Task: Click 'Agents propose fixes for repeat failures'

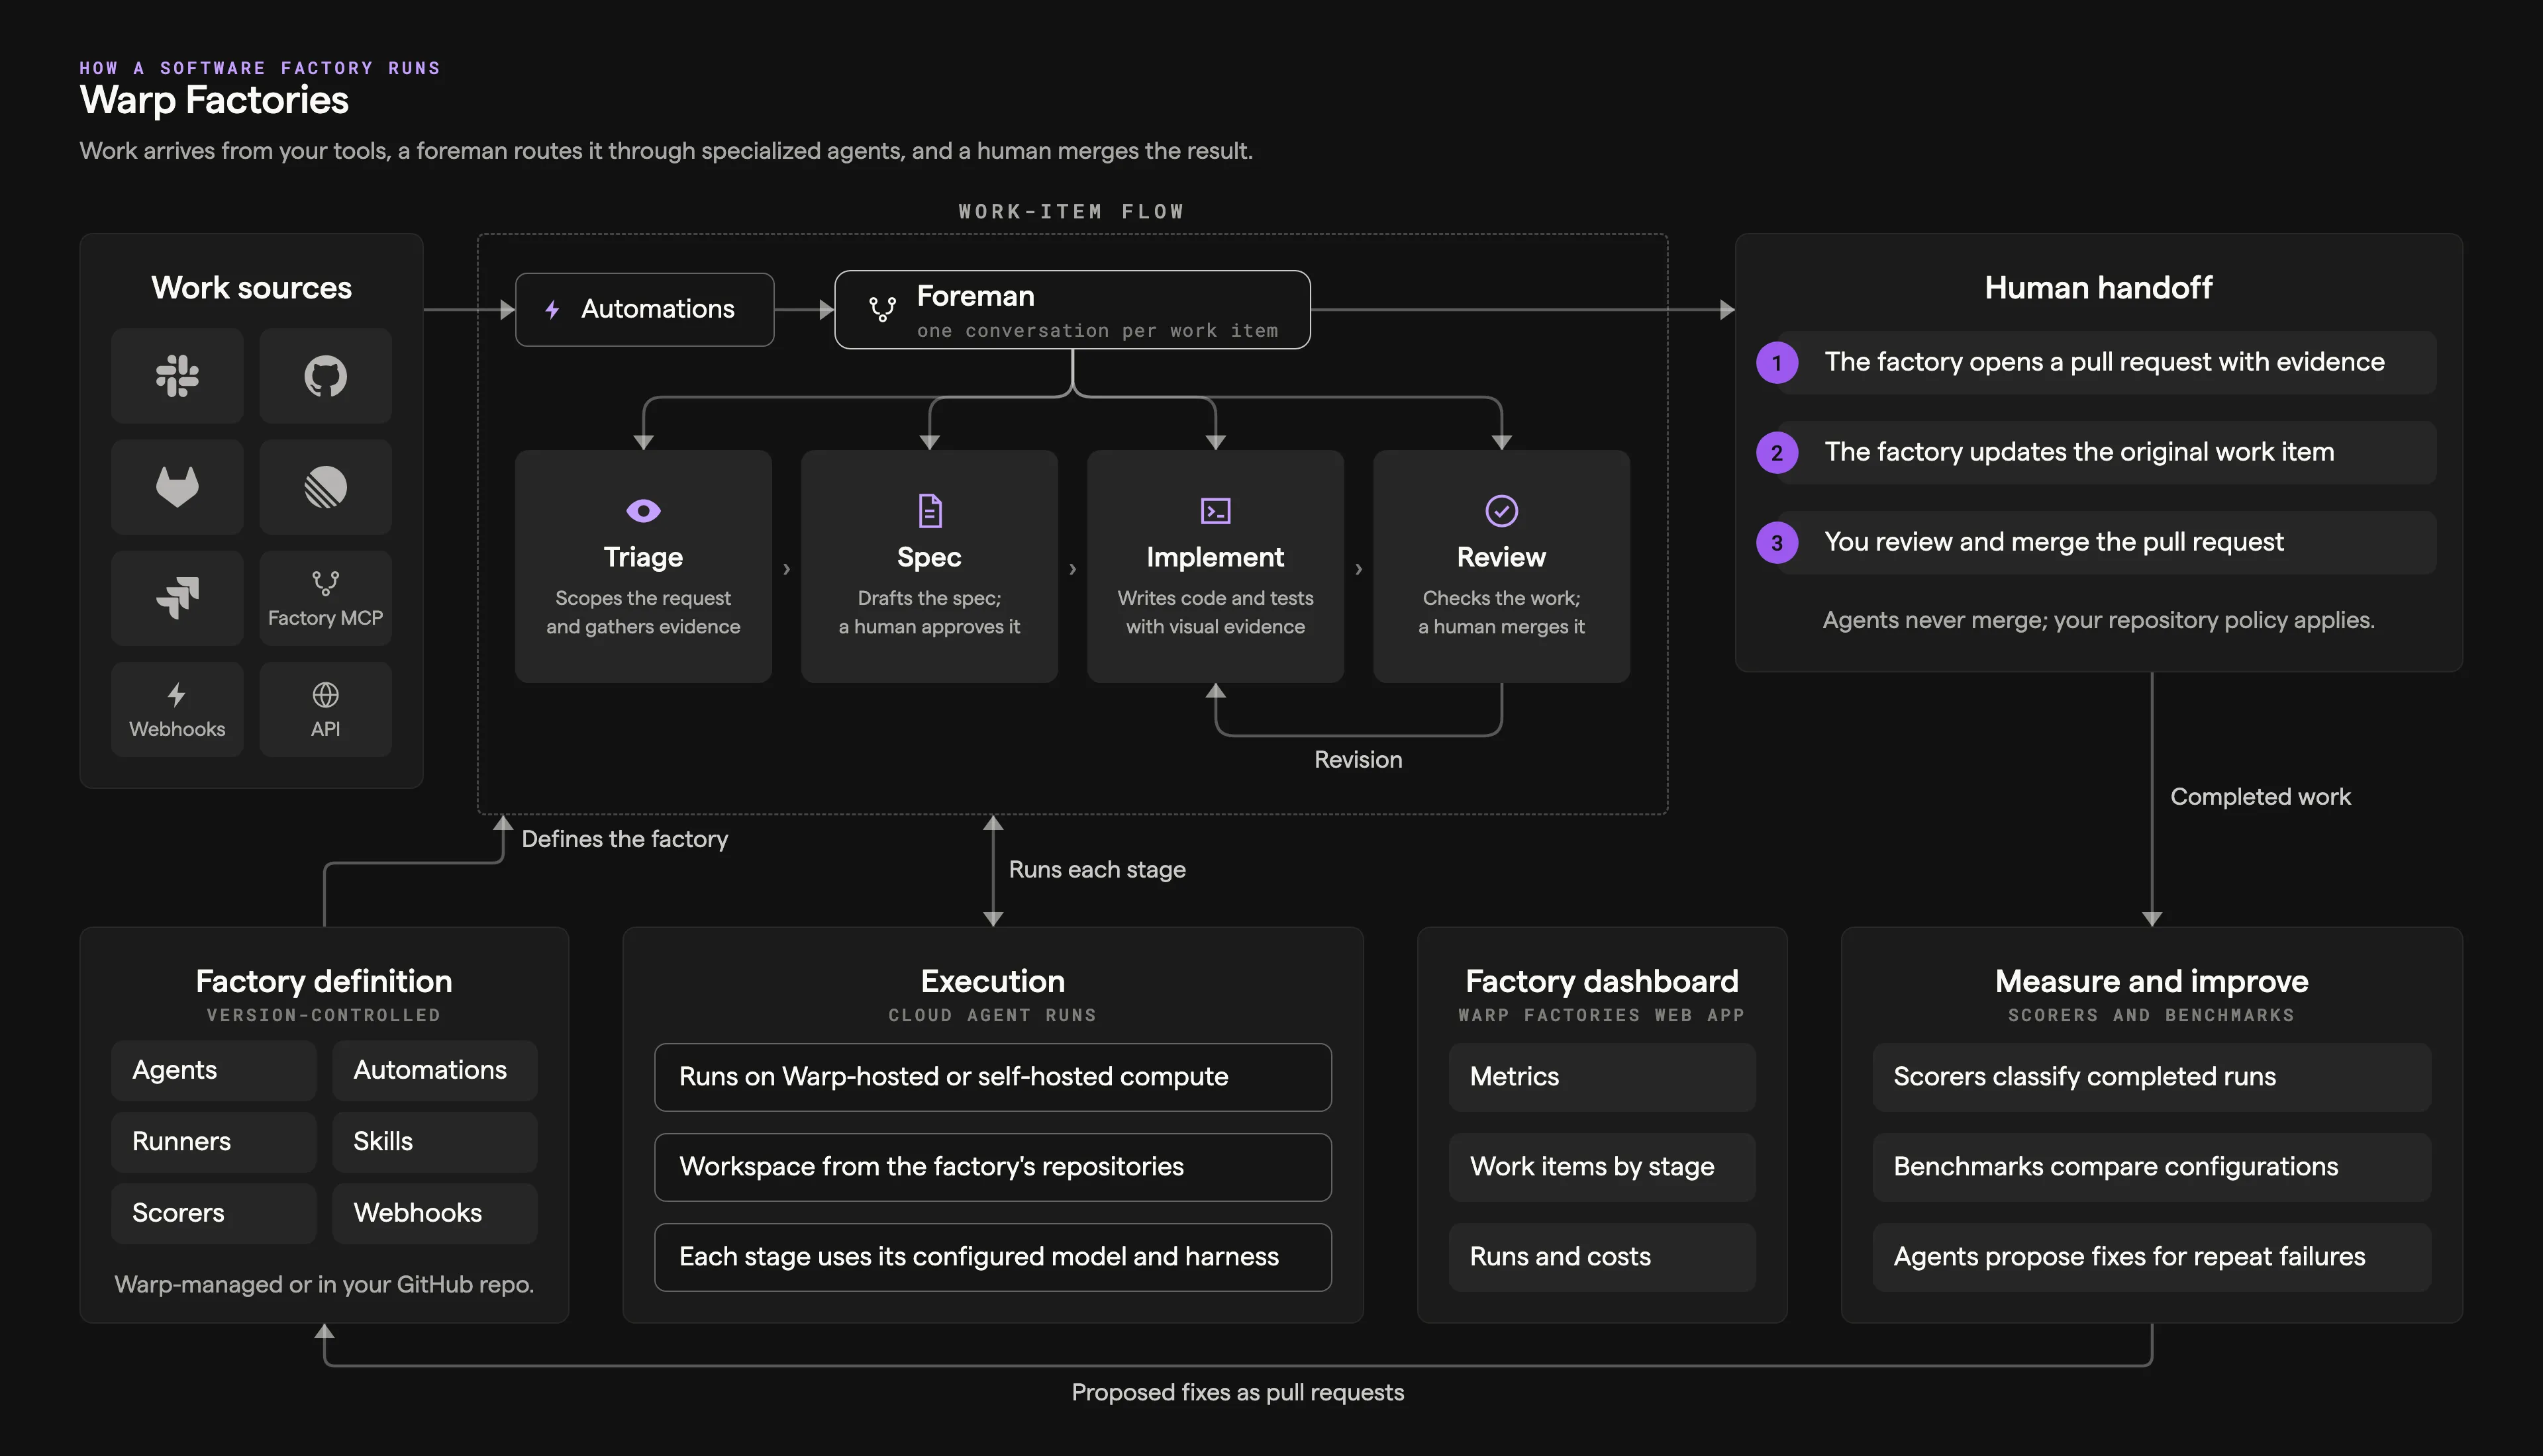Action: tap(2151, 1257)
